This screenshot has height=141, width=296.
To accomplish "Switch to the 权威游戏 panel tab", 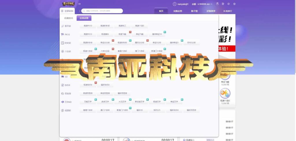I will tap(69, 18).
